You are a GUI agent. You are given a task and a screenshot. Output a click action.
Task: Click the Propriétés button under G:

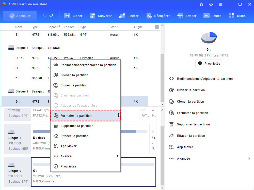tap(209, 63)
